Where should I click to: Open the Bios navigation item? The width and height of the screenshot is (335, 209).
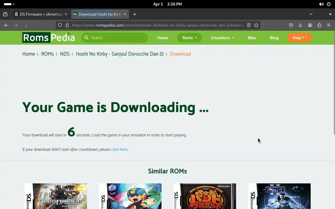(252, 38)
